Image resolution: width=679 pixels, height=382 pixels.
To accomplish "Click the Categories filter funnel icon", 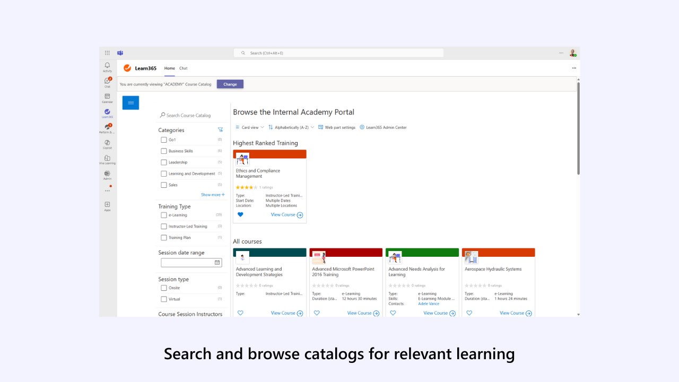I will [x=220, y=129].
